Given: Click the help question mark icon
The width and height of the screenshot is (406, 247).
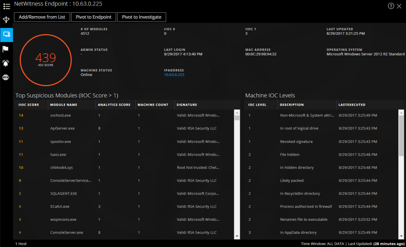Looking at the screenshot, I should click(391, 6).
